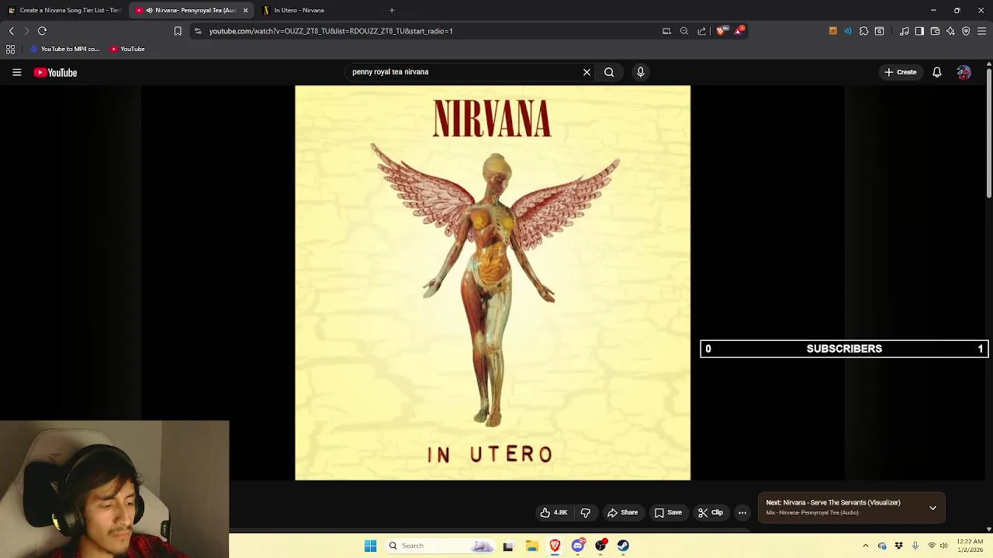Go back in browser history
The height and width of the screenshot is (558, 993).
(11, 31)
